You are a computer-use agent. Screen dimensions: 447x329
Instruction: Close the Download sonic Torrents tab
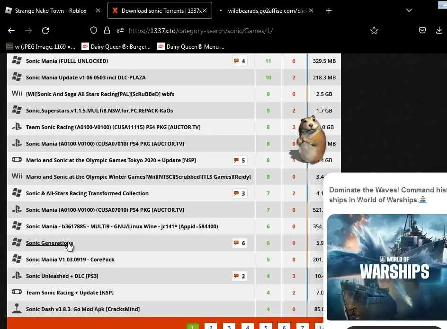(x=205, y=10)
